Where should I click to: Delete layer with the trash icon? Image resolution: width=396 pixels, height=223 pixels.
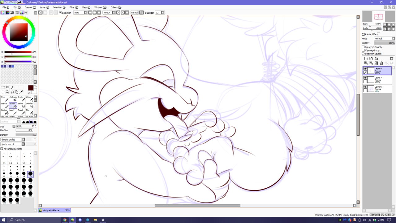[x=381, y=63]
